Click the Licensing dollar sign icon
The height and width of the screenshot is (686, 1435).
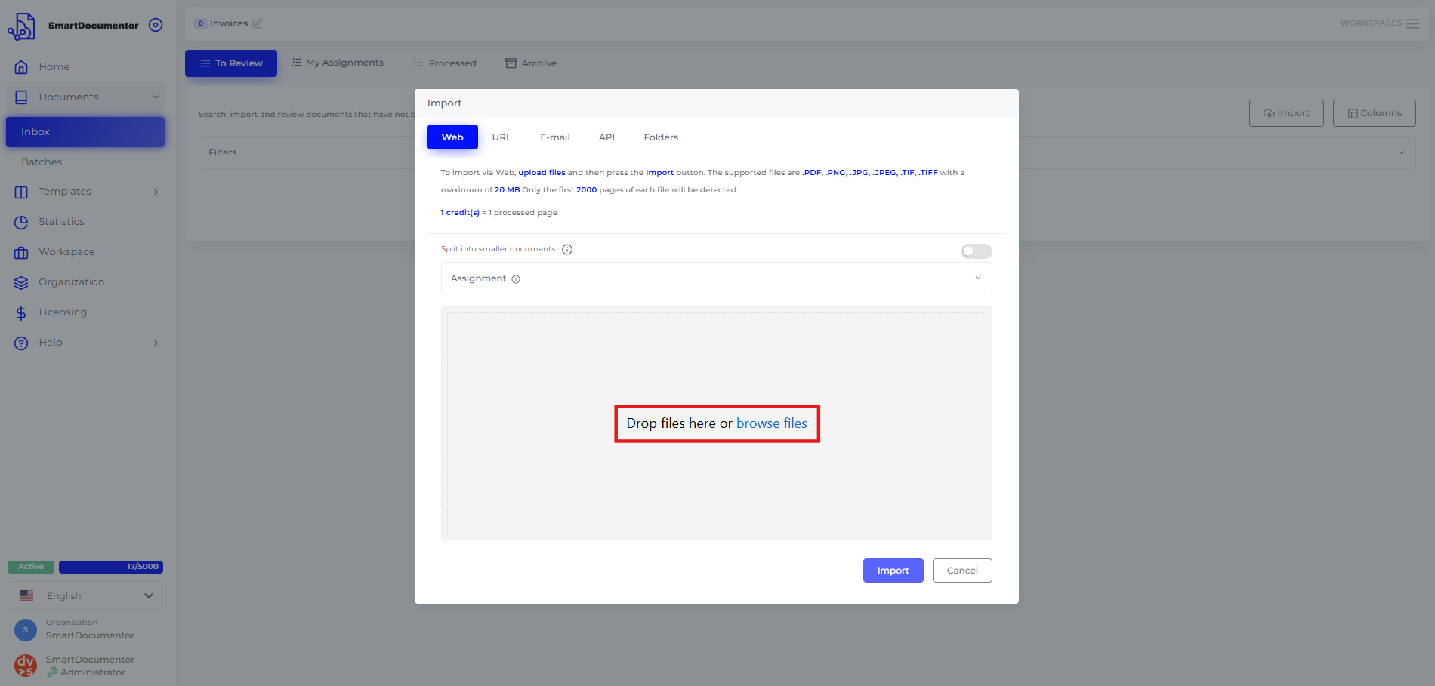click(21, 312)
